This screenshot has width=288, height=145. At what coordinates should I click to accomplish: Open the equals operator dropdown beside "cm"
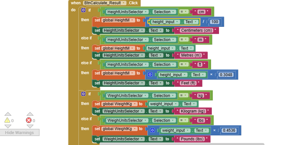186,12
